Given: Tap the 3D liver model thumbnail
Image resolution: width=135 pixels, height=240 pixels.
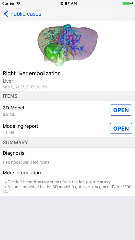Looking at the screenshot, I should tap(67, 45).
